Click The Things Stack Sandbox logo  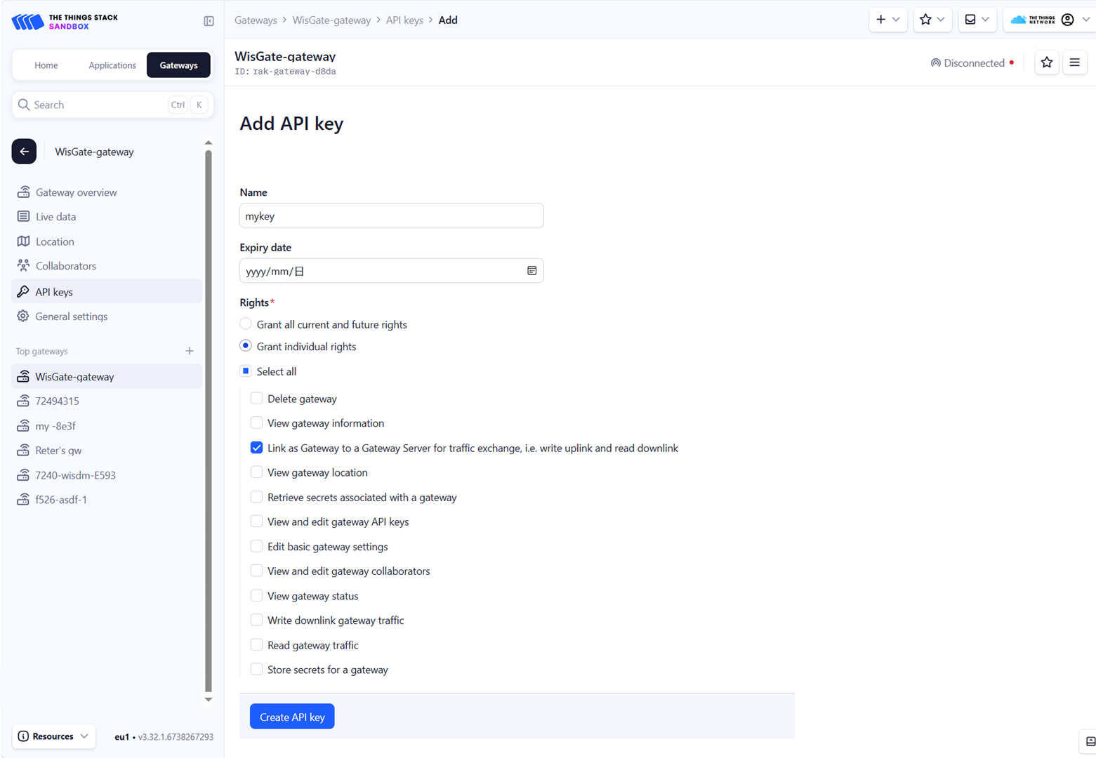coord(65,22)
